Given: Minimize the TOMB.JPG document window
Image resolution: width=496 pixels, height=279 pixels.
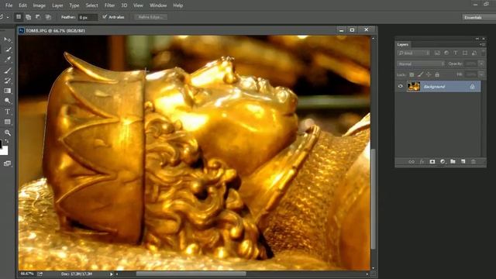Looking at the screenshot, I should pos(341,30).
